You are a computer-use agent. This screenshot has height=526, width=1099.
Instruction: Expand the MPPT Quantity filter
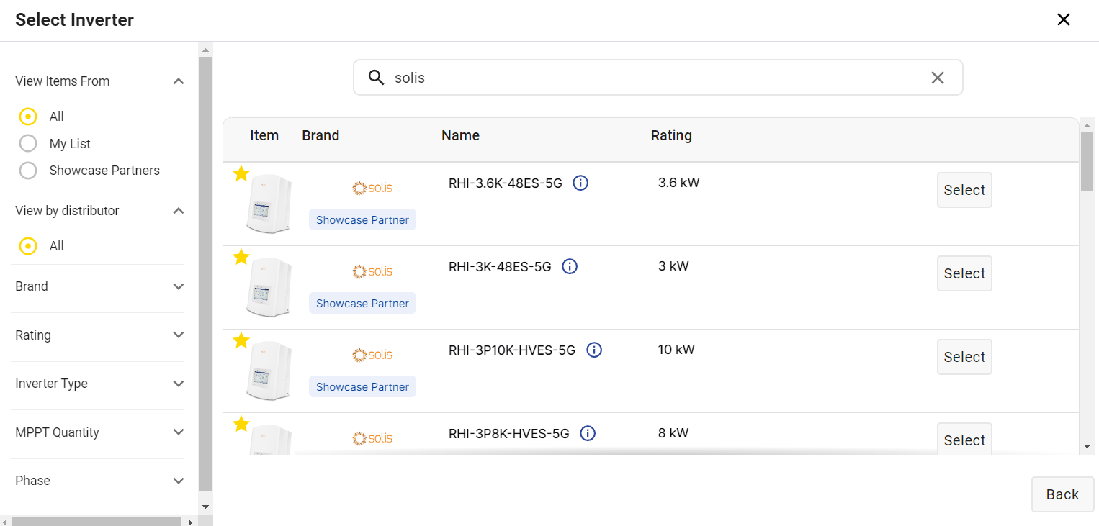[x=179, y=432]
